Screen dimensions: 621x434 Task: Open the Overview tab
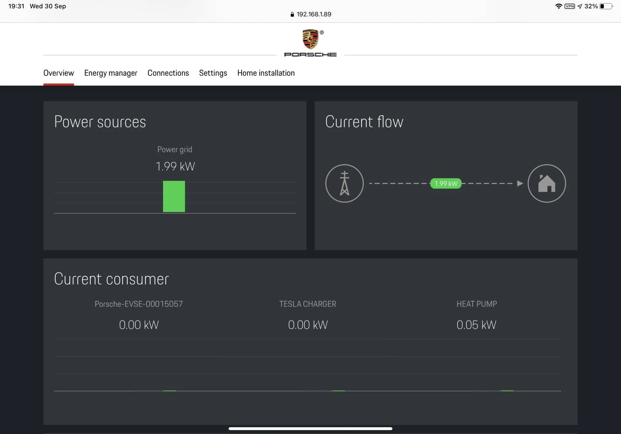tap(59, 73)
